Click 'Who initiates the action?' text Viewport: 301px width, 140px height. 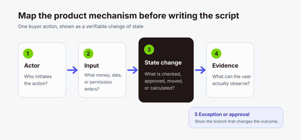[38, 80]
